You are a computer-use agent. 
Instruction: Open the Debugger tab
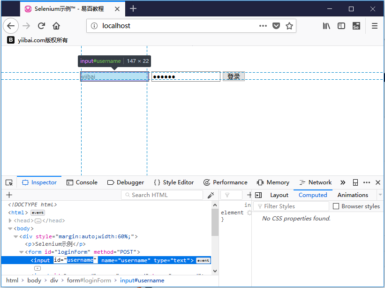point(126,182)
